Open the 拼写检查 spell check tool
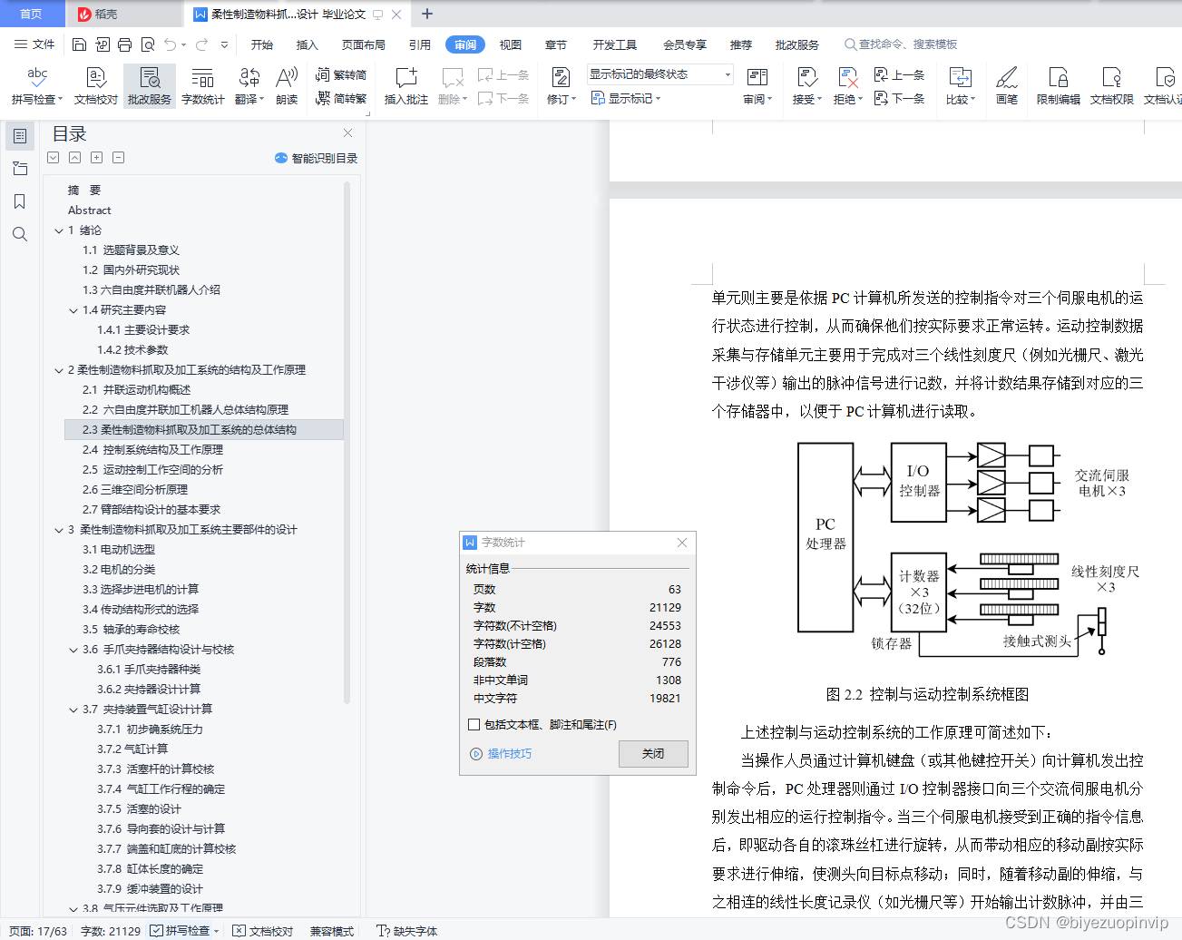This screenshot has height=940, width=1182. coord(37,86)
